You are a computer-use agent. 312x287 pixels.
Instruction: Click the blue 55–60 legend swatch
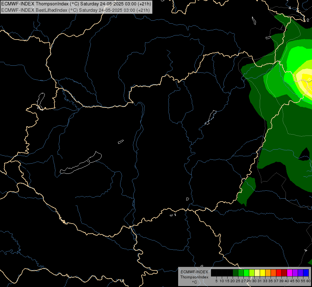pyautogui.click(x=306, y=273)
